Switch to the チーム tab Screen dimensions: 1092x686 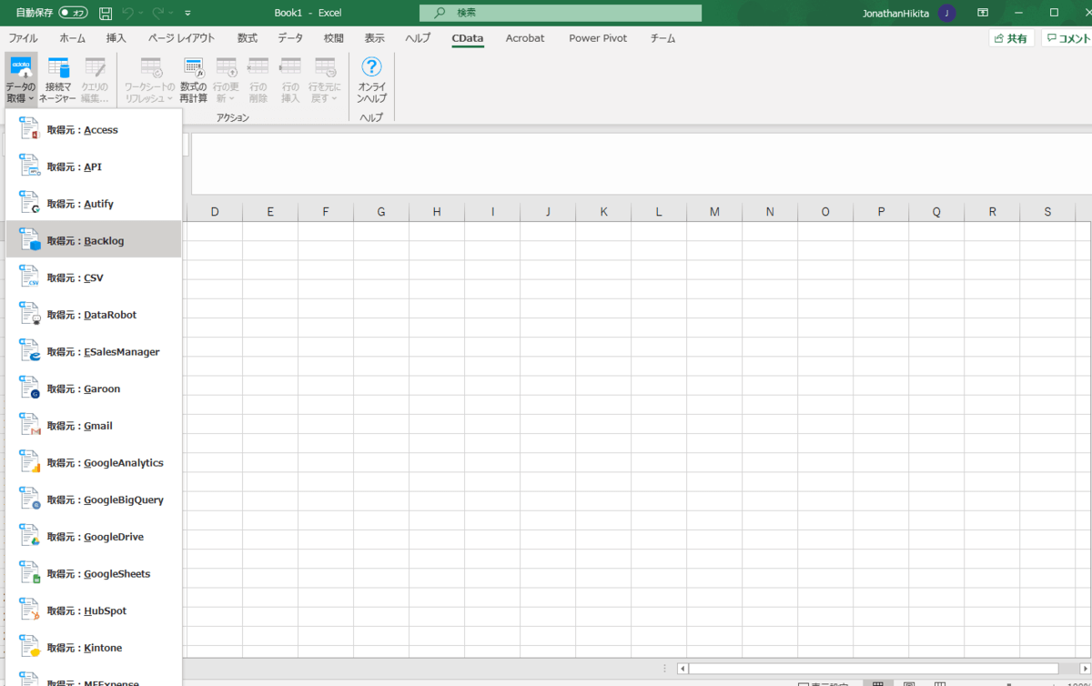tap(662, 38)
